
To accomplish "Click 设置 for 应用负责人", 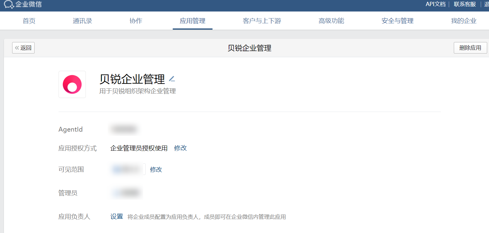I will 117,217.
